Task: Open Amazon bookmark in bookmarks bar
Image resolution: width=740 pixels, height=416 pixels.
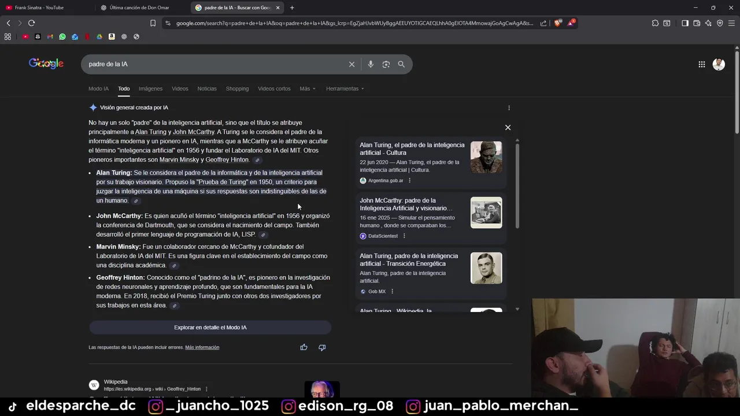Action: (112, 36)
